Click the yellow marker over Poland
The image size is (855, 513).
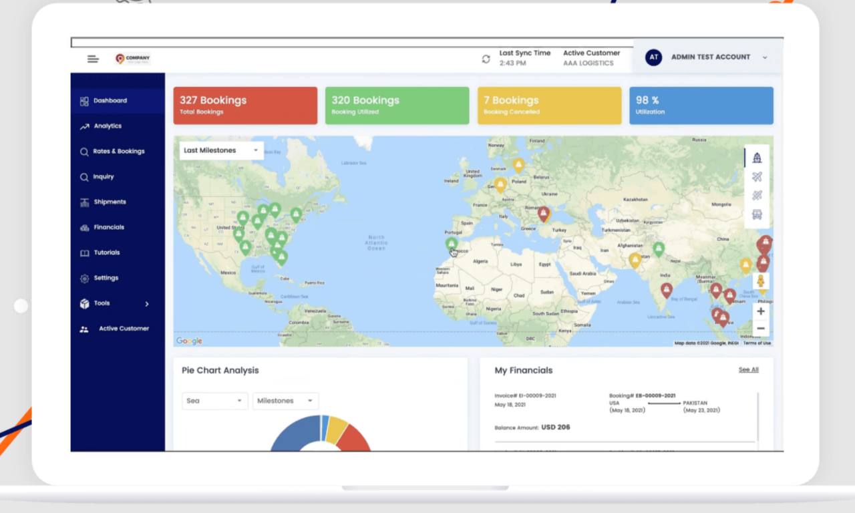[518, 165]
